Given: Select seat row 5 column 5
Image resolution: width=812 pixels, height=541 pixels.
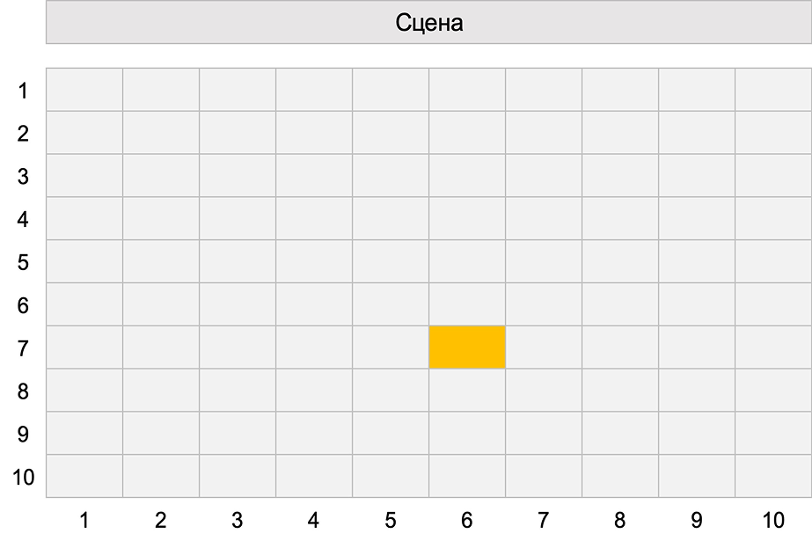Looking at the screenshot, I should coord(391,261).
